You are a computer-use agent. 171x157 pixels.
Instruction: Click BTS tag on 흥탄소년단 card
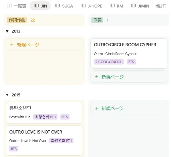(65, 117)
